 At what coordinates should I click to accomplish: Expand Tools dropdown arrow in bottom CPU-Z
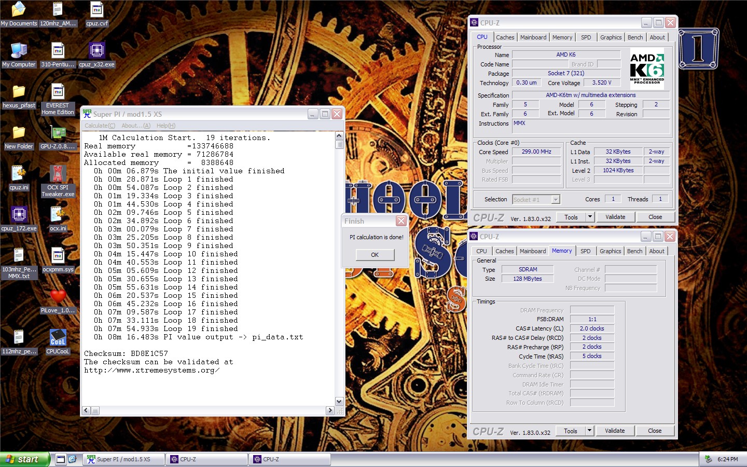589,431
